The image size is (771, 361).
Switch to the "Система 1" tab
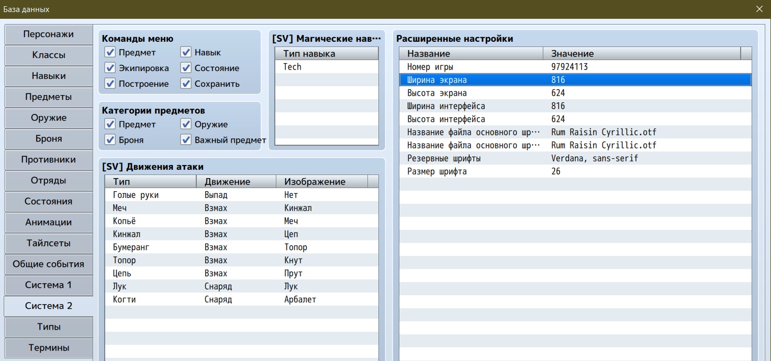click(48, 285)
